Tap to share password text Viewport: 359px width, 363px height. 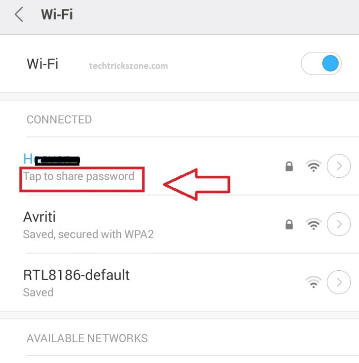(x=79, y=176)
